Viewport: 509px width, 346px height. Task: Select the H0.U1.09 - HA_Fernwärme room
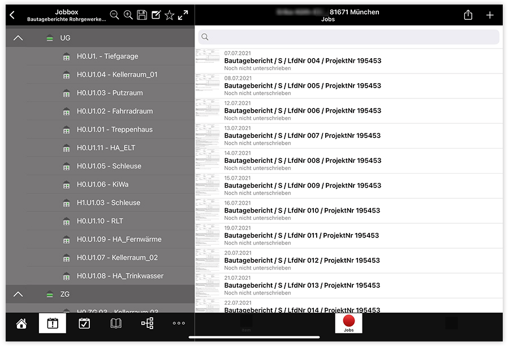119,239
